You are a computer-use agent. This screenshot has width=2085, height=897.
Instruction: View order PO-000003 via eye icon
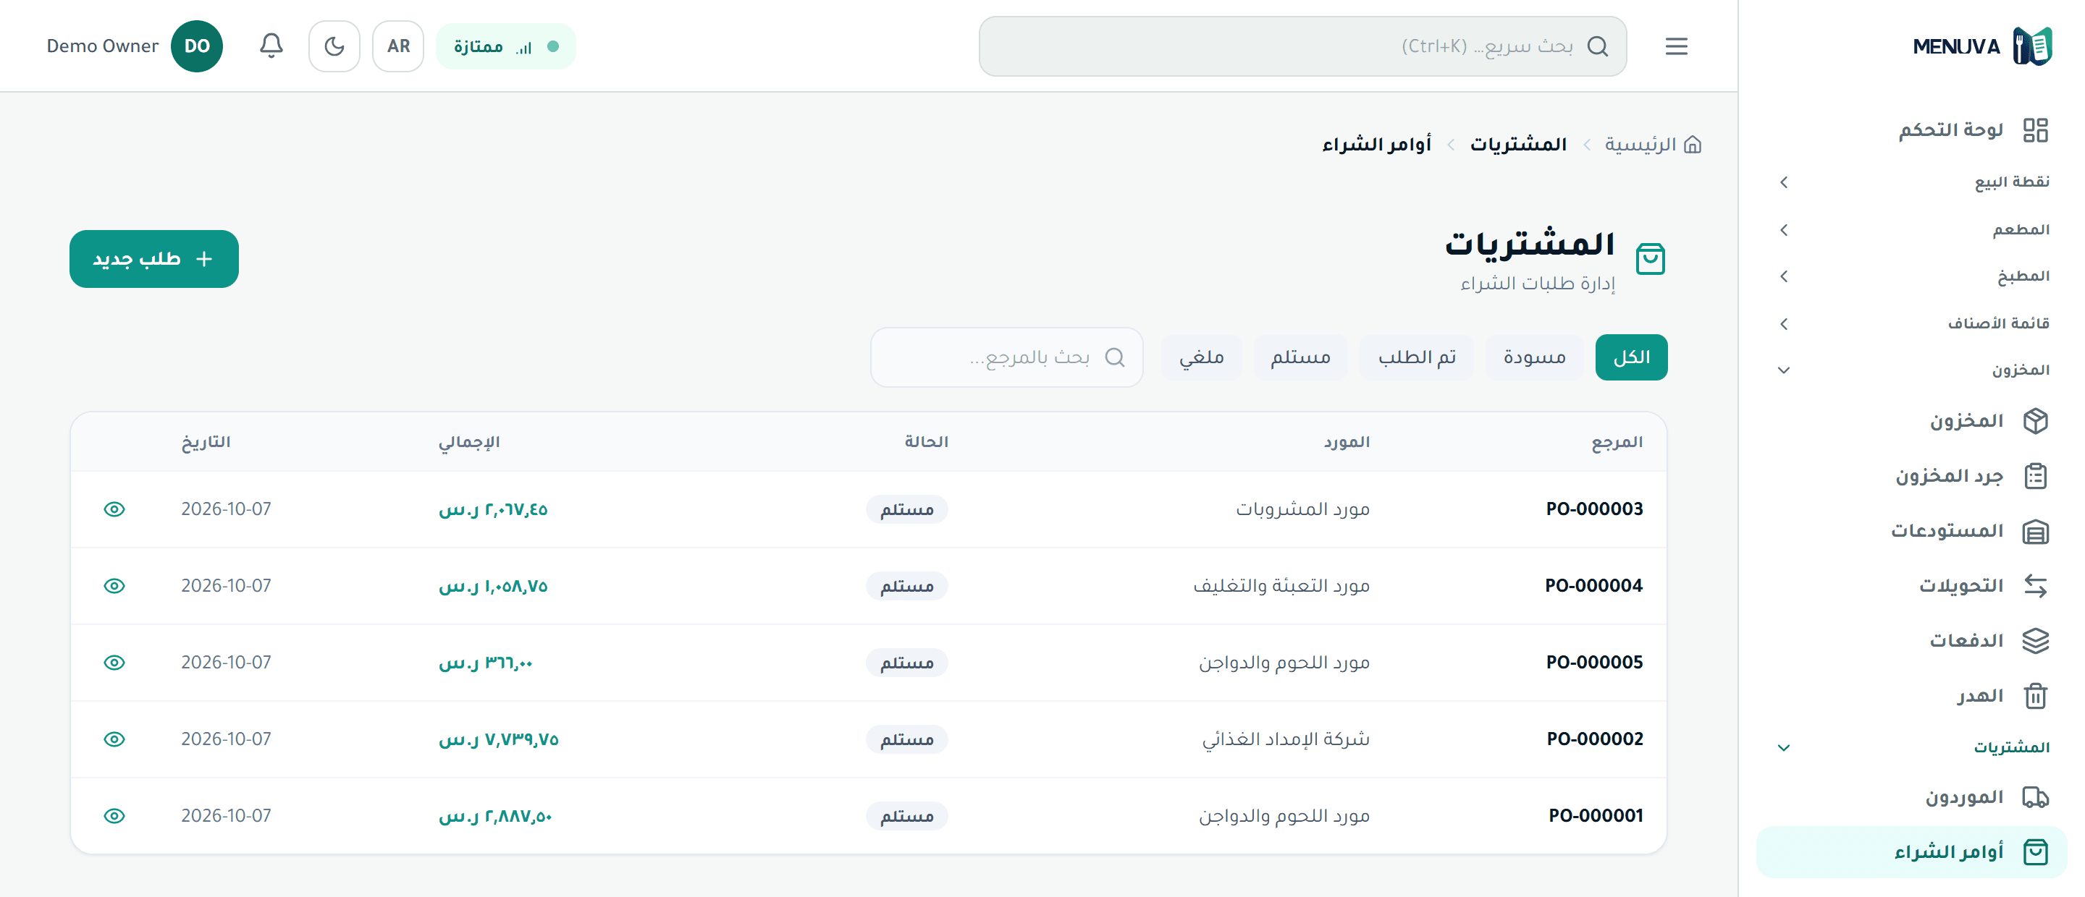[114, 509]
